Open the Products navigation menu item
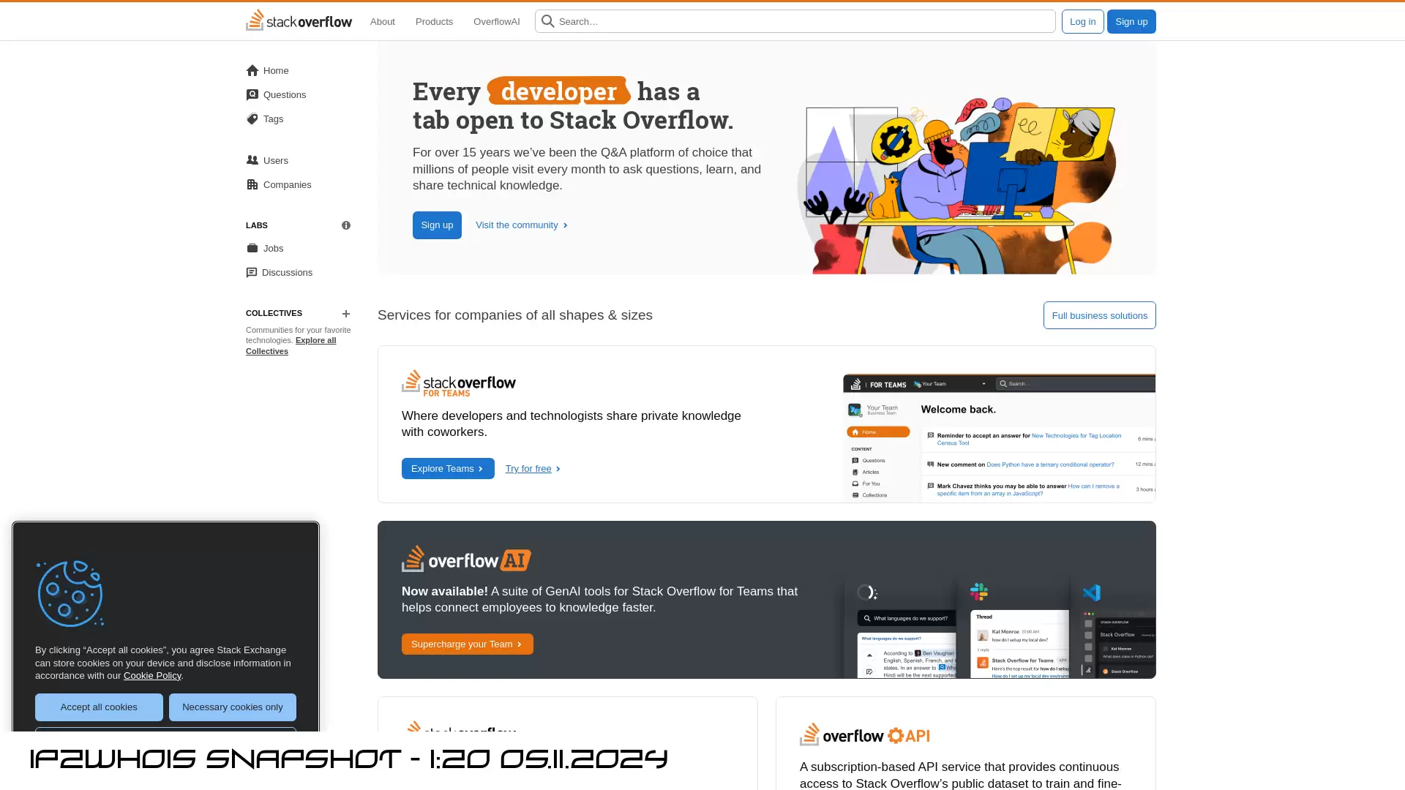Viewport: 1405px width, 790px height. coord(434,21)
